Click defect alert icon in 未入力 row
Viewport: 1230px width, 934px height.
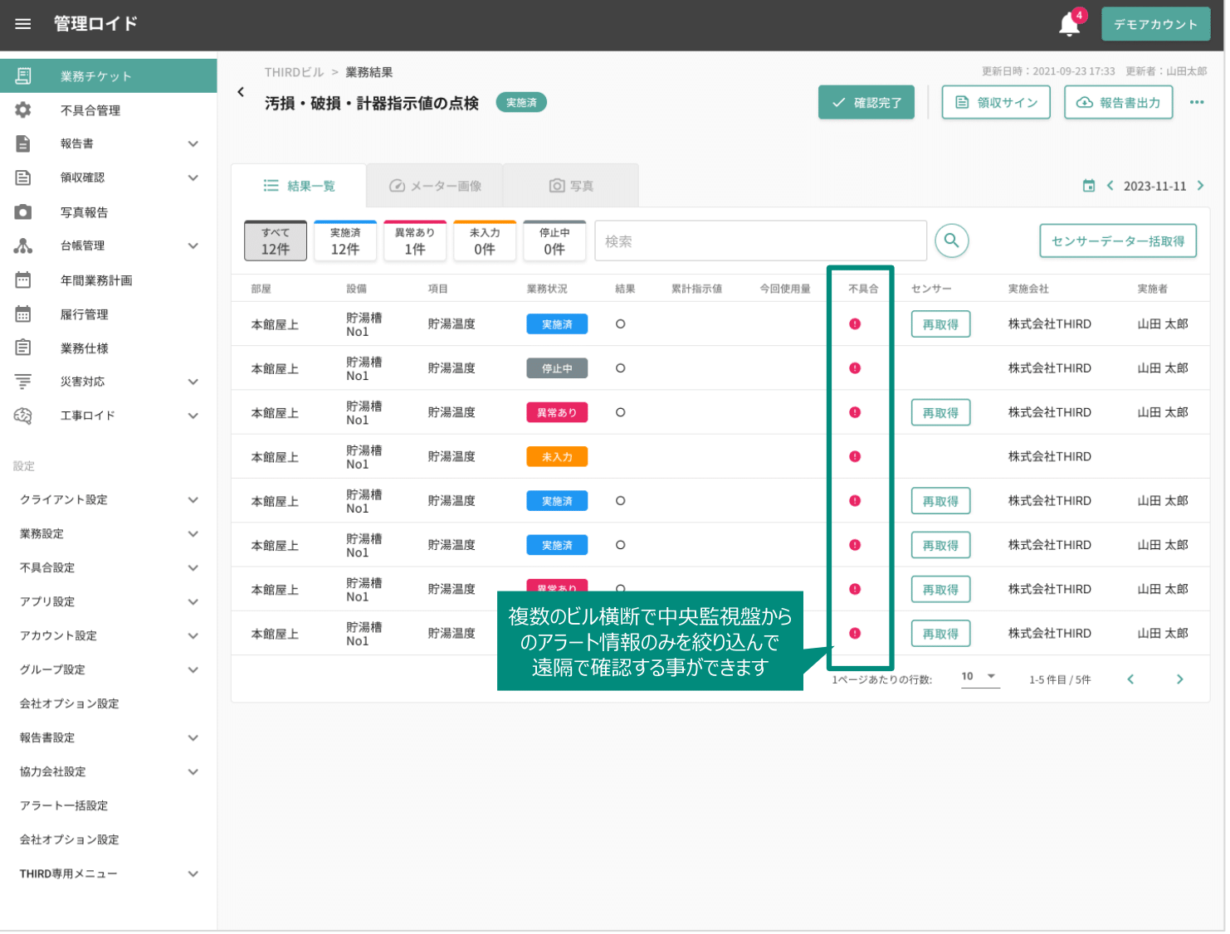(x=855, y=456)
